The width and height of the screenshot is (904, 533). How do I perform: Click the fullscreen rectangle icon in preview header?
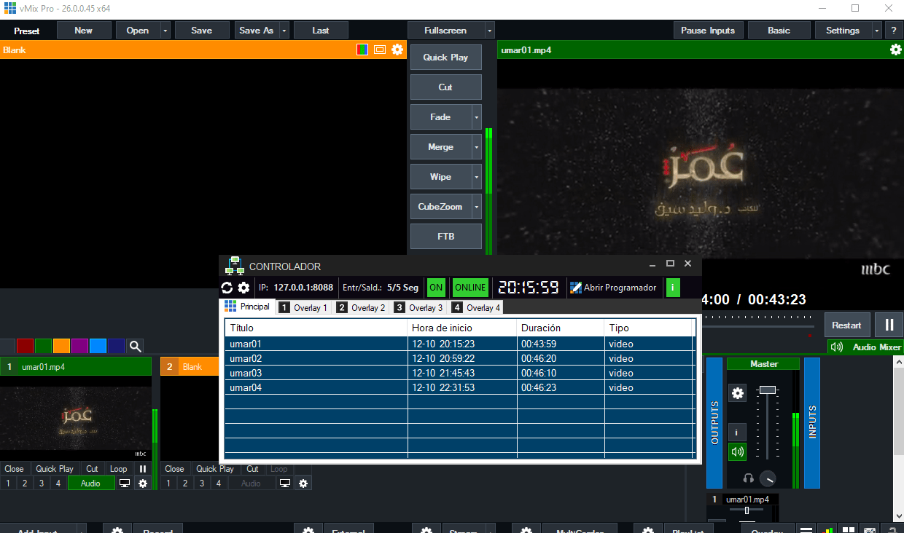coord(380,50)
